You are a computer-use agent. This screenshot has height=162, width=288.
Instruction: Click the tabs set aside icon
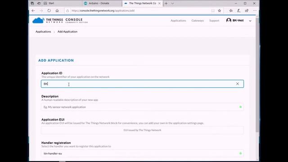tap(32, 3)
